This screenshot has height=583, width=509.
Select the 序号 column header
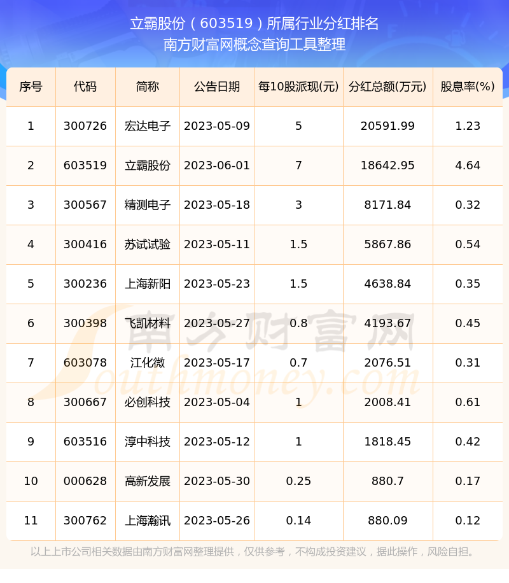31,87
